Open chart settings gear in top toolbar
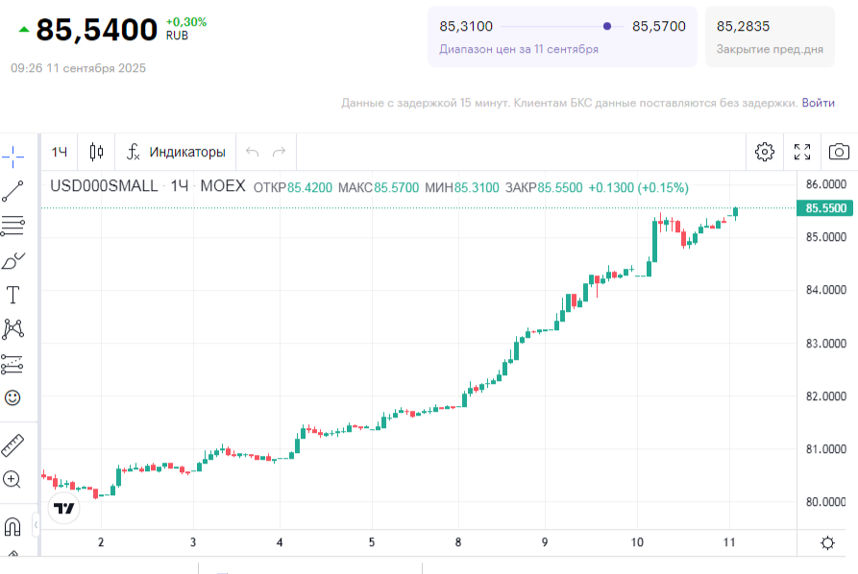858x574 pixels. point(765,152)
